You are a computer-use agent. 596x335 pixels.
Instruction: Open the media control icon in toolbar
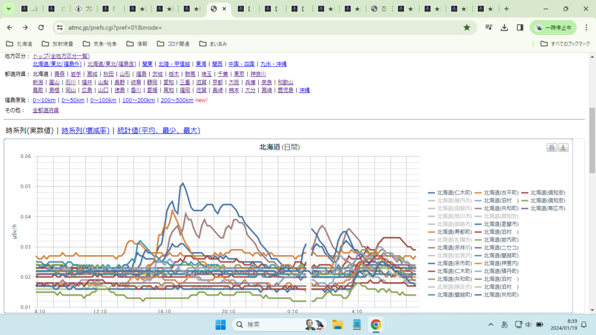(489, 28)
